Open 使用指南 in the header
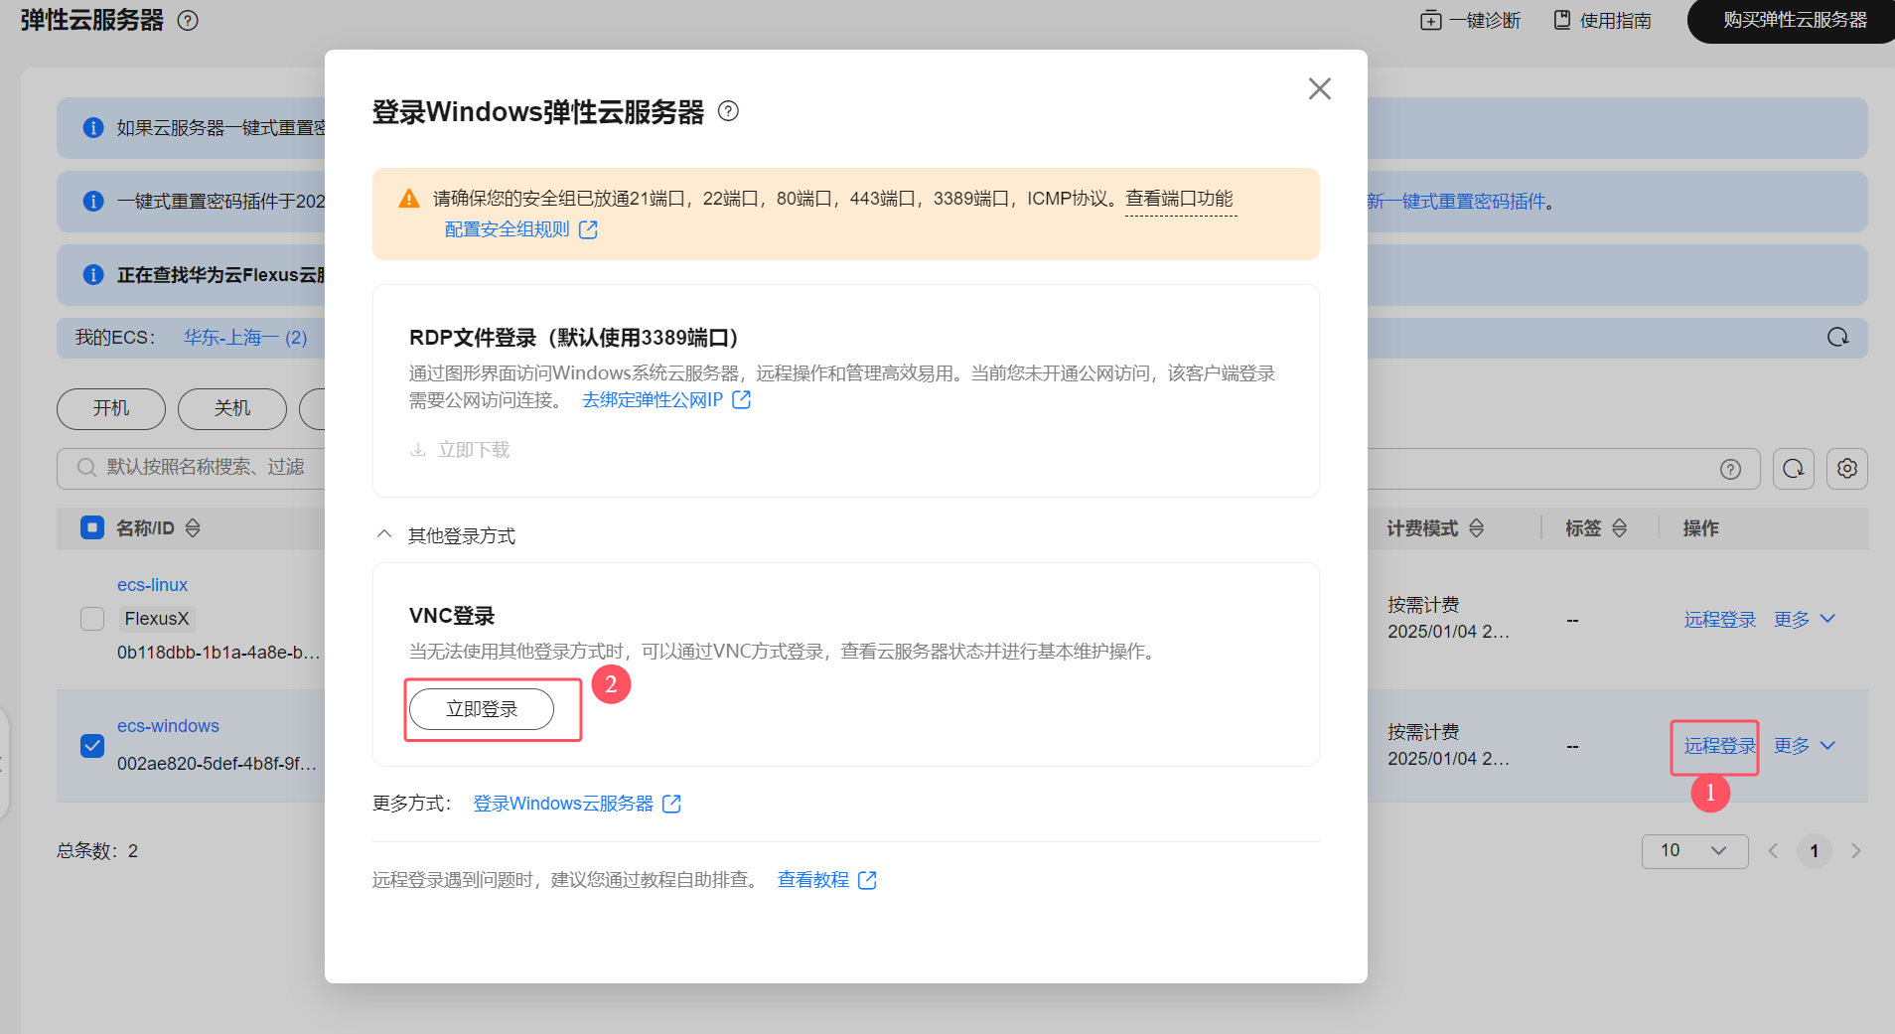 point(1602,20)
